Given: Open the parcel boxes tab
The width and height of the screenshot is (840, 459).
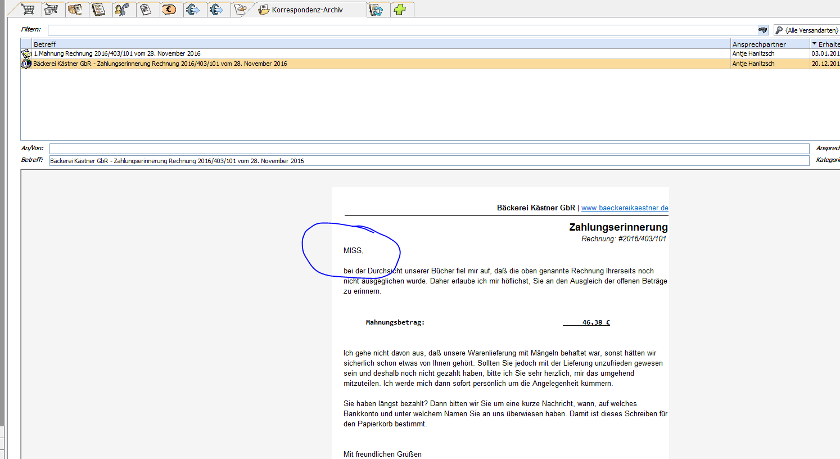Looking at the screenshot, I should [75, 10].
